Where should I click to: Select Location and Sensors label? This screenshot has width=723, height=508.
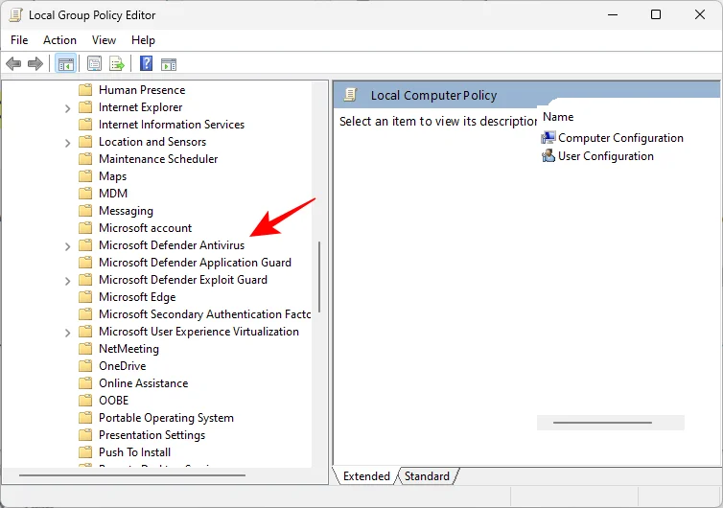coord(152,142)
